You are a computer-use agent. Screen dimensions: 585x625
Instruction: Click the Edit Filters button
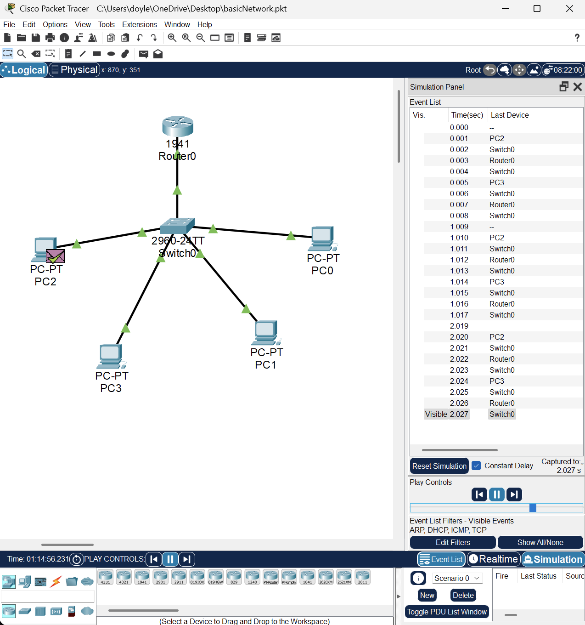pyautogui.click(x=453, y=542)
